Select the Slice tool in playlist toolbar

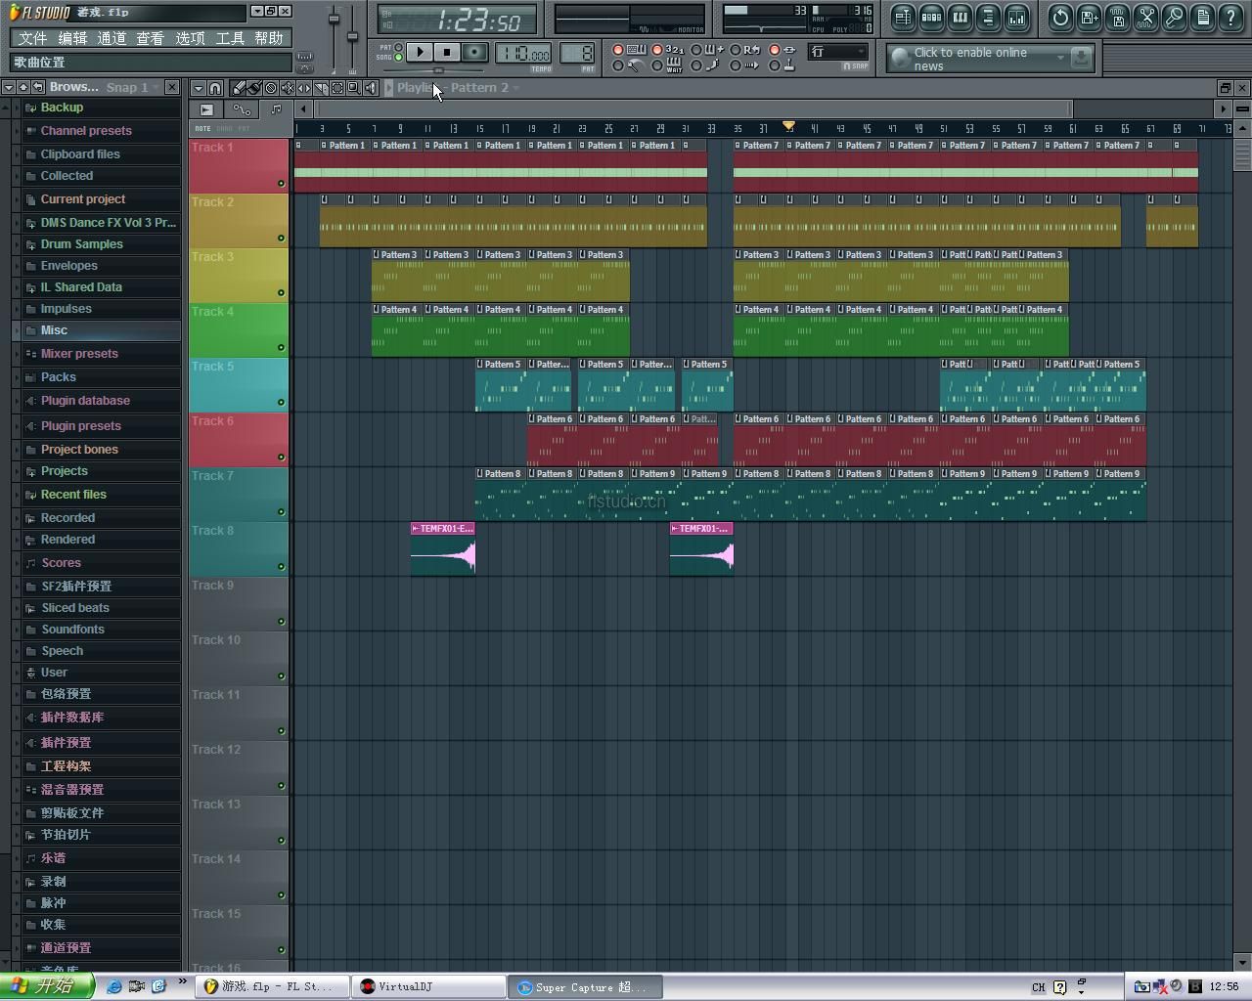pos(321,88)
